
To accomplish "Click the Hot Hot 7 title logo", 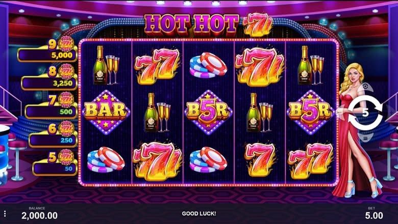I will click(209, 25).
